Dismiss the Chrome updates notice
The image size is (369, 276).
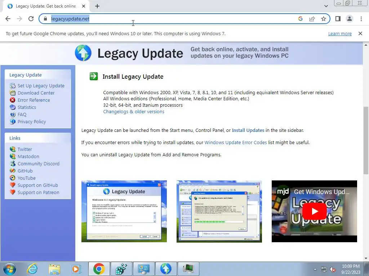point(360,33)
